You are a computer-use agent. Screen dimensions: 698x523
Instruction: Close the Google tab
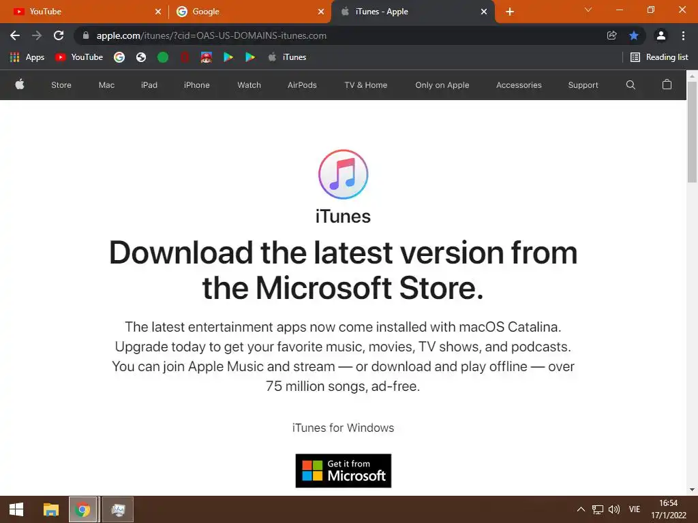click(321, 12)
